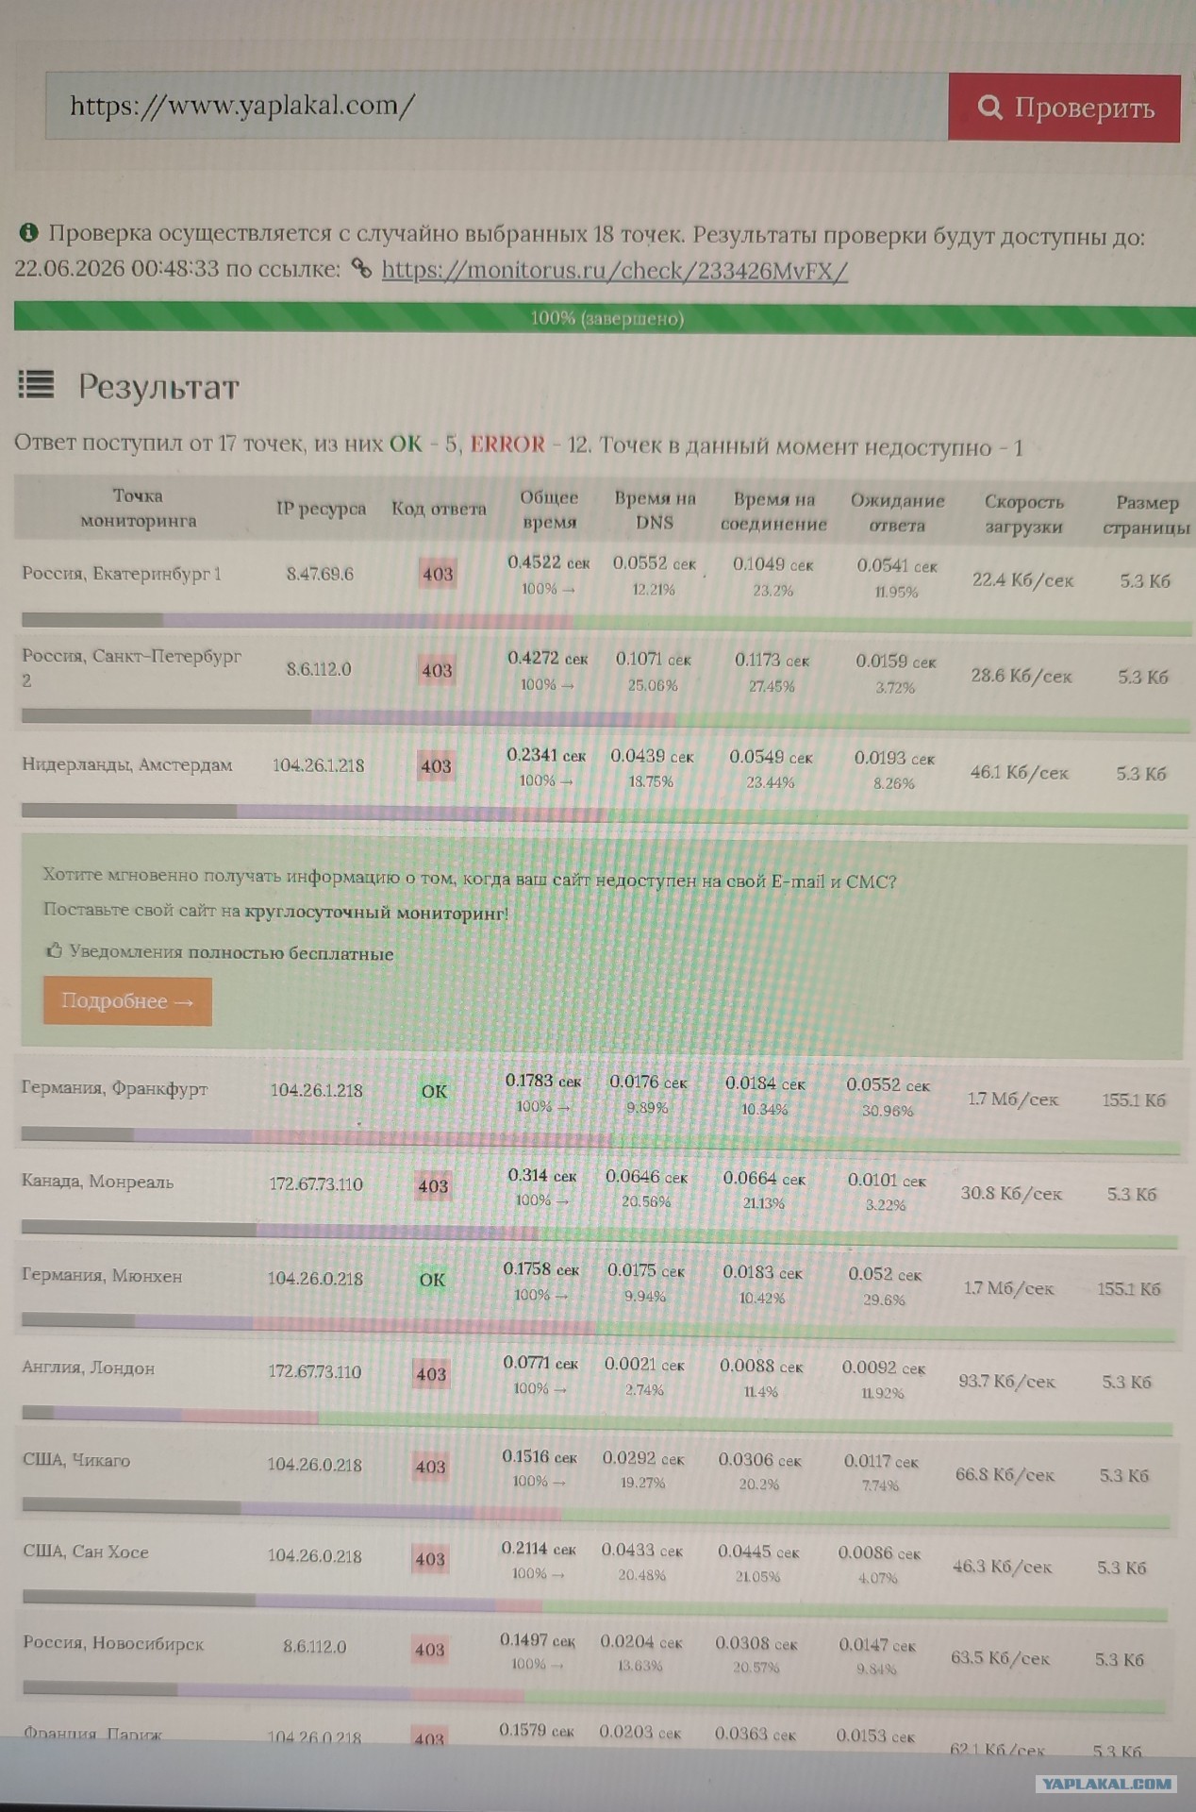Select the Россия, Санкт-Петербург 2 row label
The width and height of the screenshot is (1196, 1812).
click(x=132, y=667)
